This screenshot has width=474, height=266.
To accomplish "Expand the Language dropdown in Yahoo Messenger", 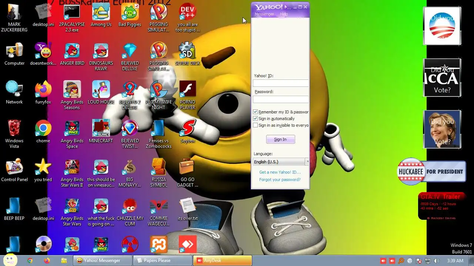I will point(307,162).
